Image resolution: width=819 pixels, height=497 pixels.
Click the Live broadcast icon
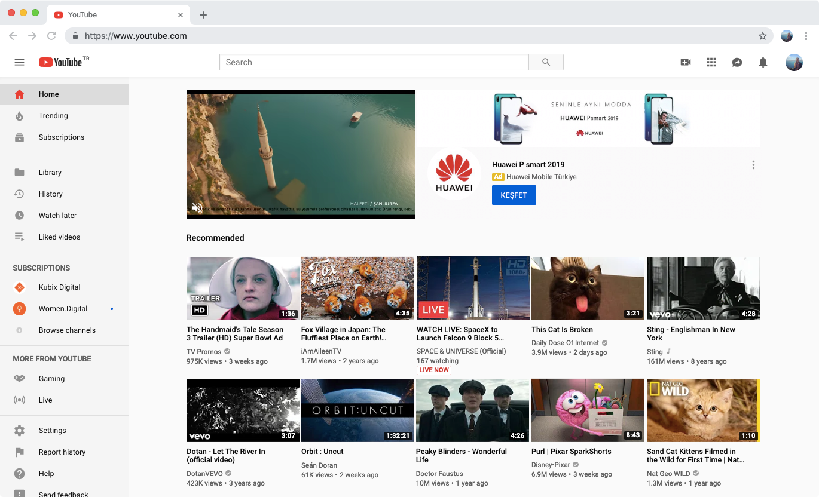click(x=19, y=400)
